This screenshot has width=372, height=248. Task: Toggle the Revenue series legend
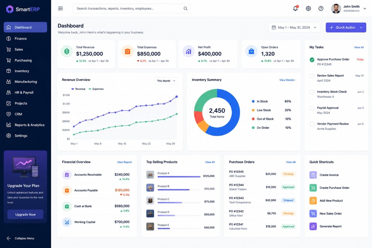pos(78,89)
